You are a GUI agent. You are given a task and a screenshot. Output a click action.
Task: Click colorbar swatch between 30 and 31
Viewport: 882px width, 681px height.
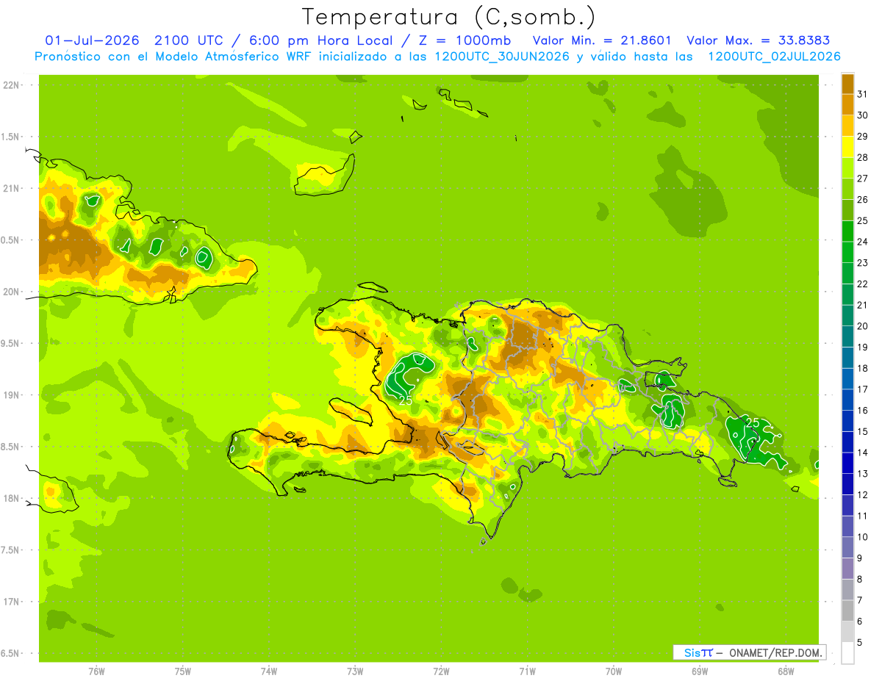[x=847, y=104]
